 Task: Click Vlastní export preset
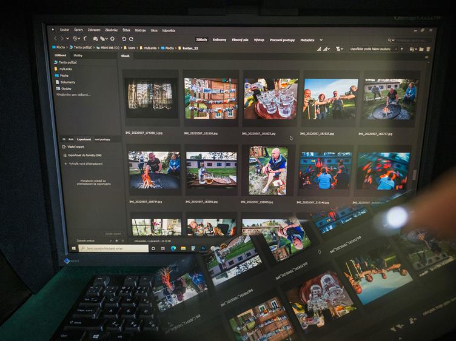(73, 147)
